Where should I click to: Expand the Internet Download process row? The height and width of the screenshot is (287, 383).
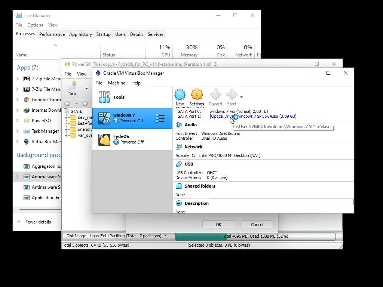[x=18, y=110]
